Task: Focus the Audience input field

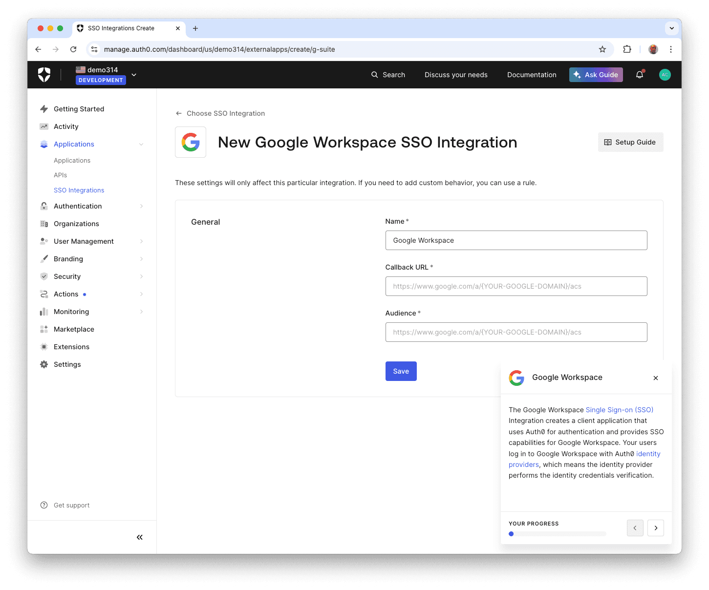Action: coord(516,332)
